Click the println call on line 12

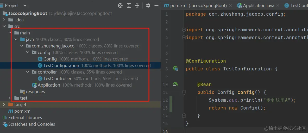point(252,100)
